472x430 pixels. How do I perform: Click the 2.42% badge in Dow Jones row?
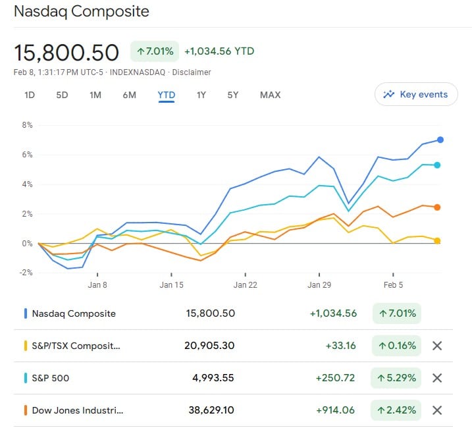[396, 410]
